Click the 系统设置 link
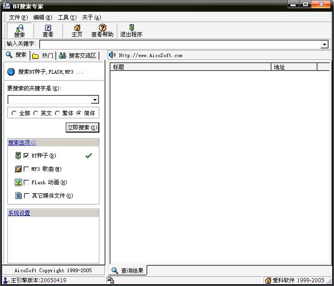Screen dimensions: 334x286 click(x=19, y=213)
